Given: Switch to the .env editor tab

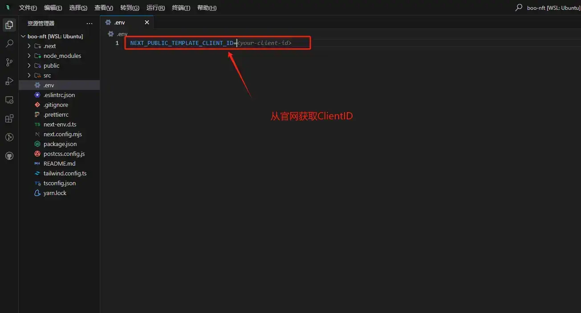Looking at the screenshot, I should (x=119, y=22).
